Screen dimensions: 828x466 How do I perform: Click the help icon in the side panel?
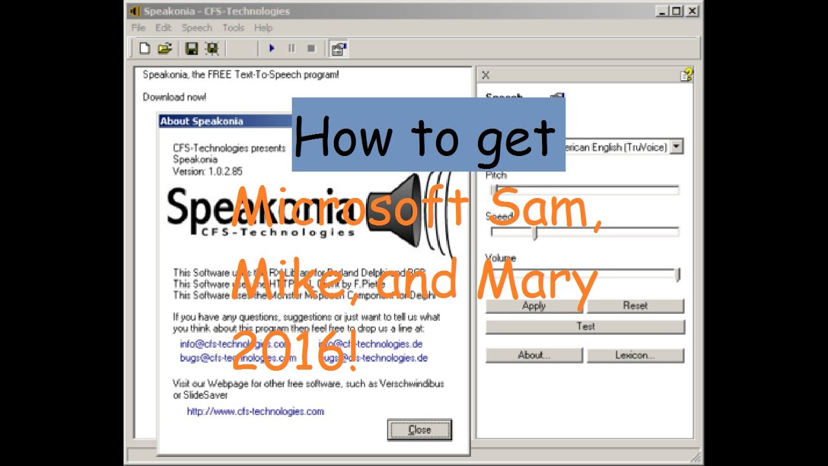pos(686,74)
